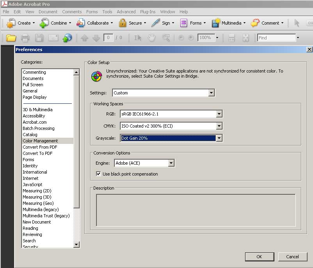Open the Plug-Ins menu
Viewport: 313px width, 268px height.
(x=148, y=12)
